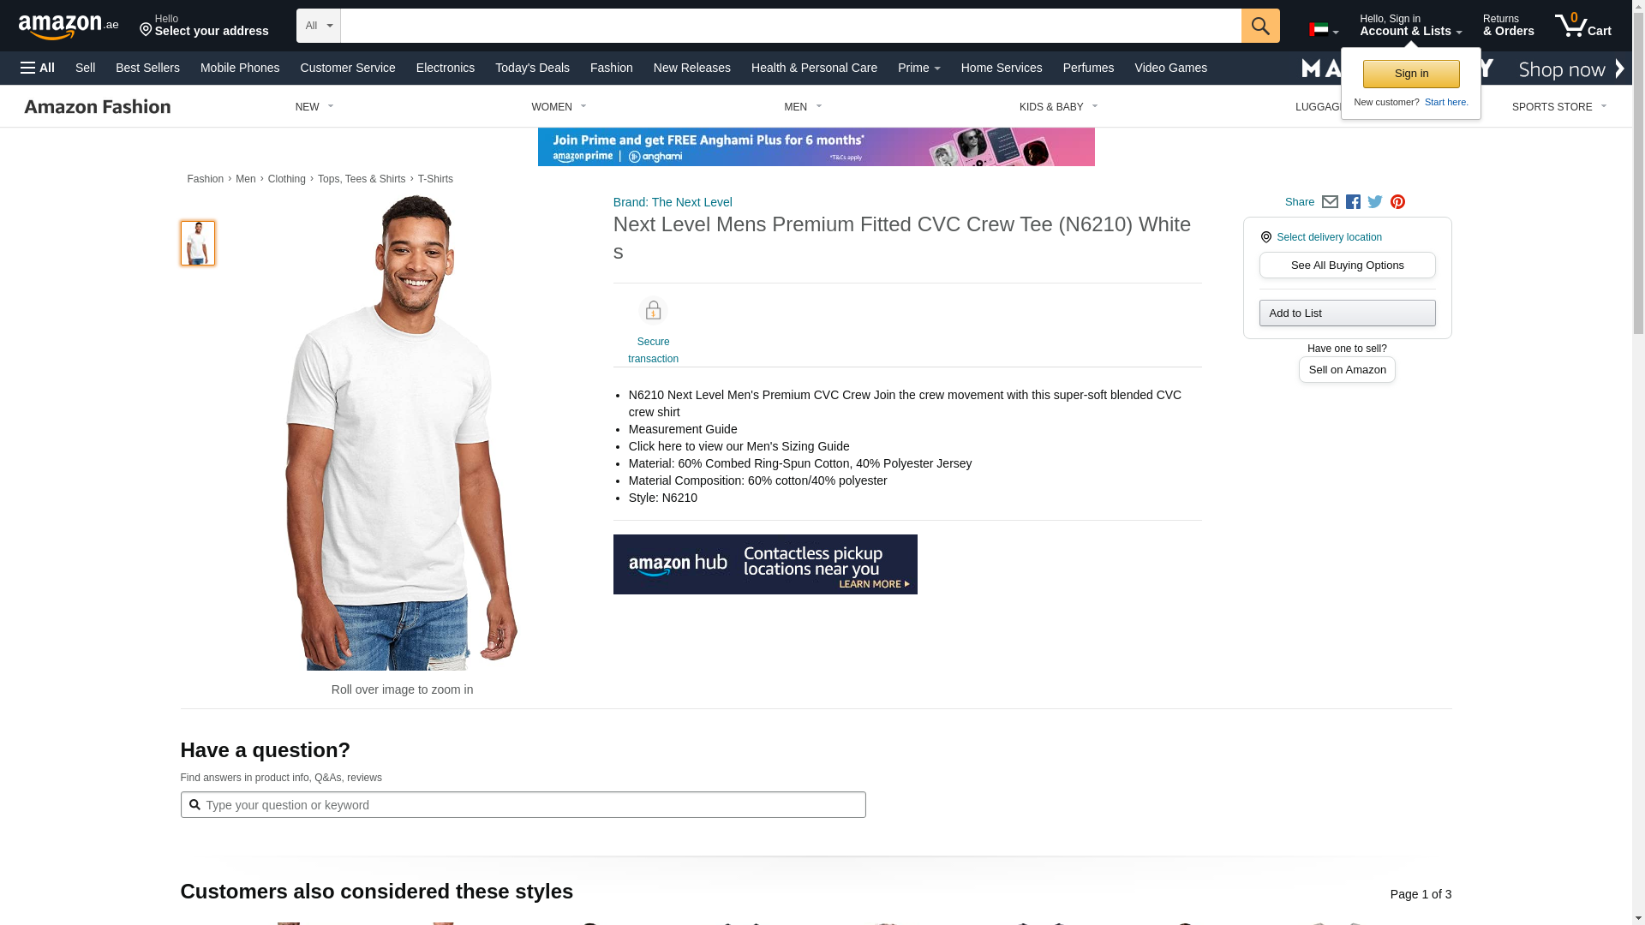Click See All Buying Options button
The image size is (1645, 925).
tap(1347, 266)
